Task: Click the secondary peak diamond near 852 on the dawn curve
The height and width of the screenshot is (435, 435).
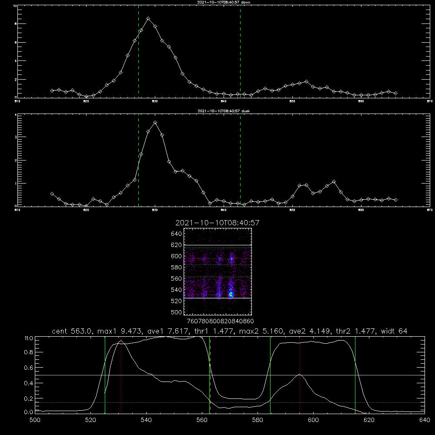Action: [306, 82]
